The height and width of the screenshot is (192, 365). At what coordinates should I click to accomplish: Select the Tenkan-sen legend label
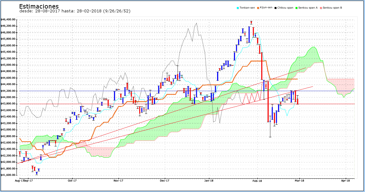pos(247,8)
